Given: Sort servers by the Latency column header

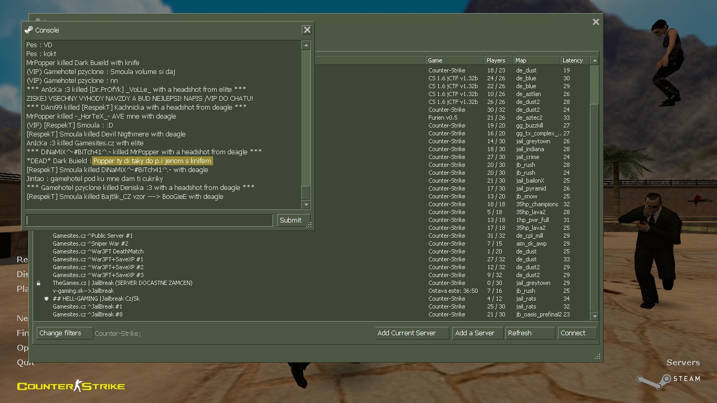Looking at the screenshot, I should pos(575,60).
